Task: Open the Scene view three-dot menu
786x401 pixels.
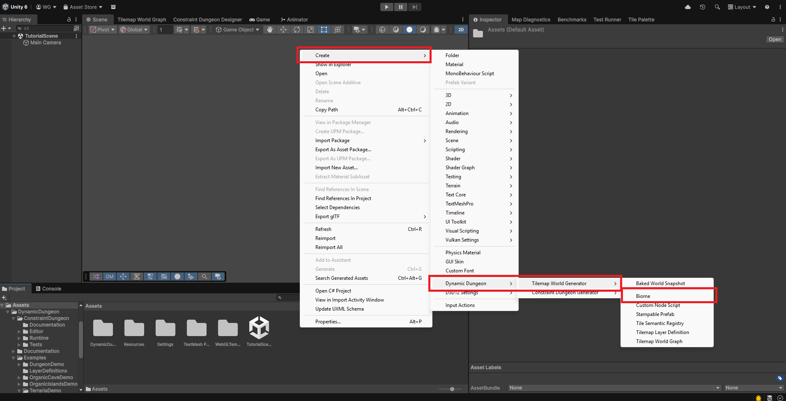Action: click(x=463, y=19)
